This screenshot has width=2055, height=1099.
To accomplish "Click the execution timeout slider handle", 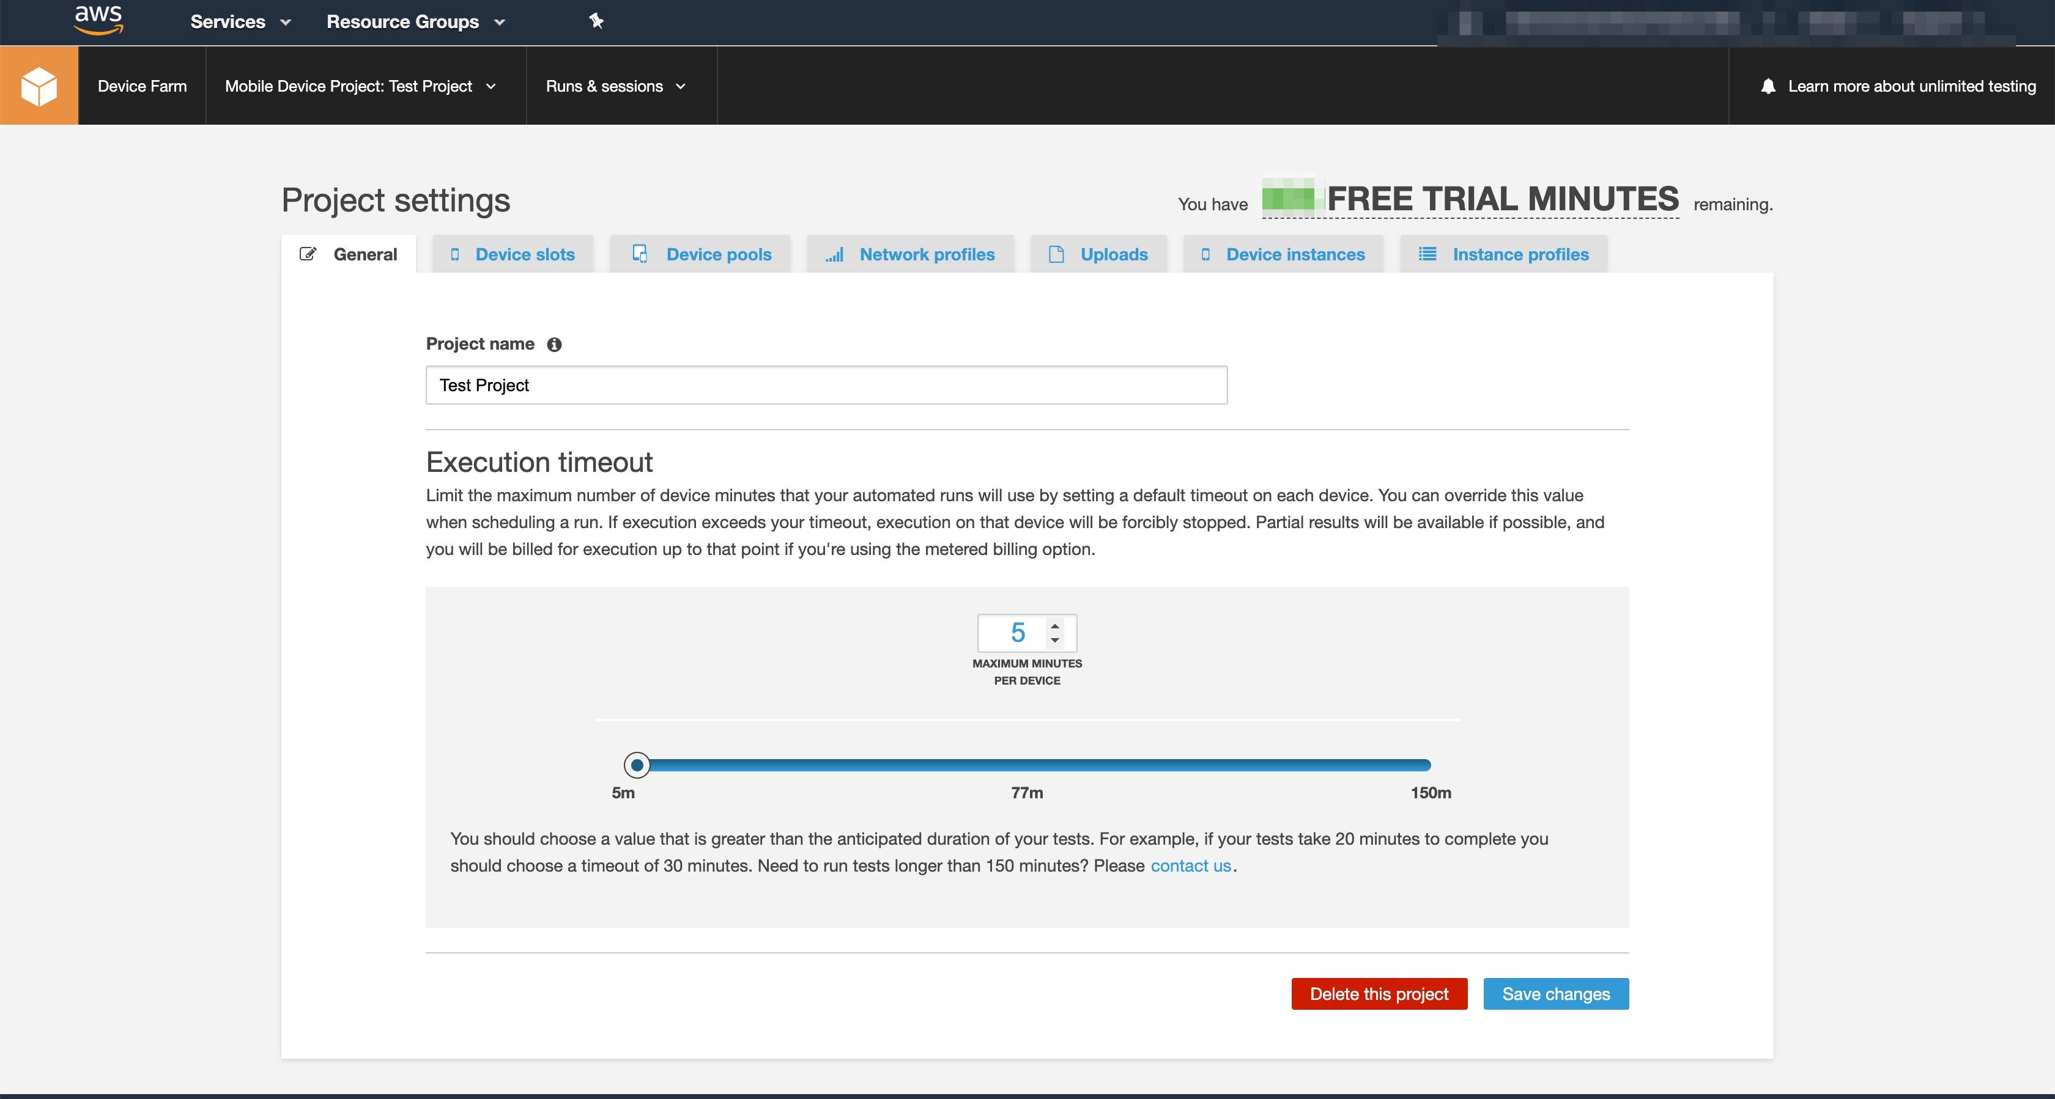I will pyautogui.click(x=637, y=765).
